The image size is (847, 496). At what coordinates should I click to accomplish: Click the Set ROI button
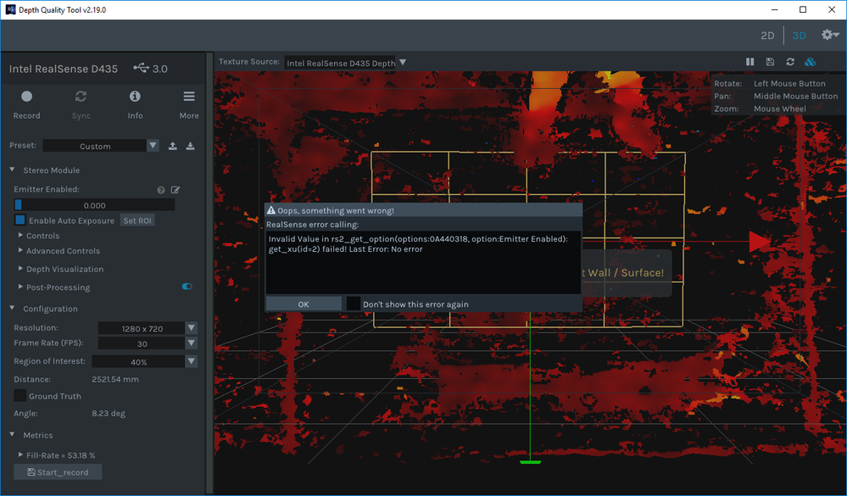coord(137,220)
